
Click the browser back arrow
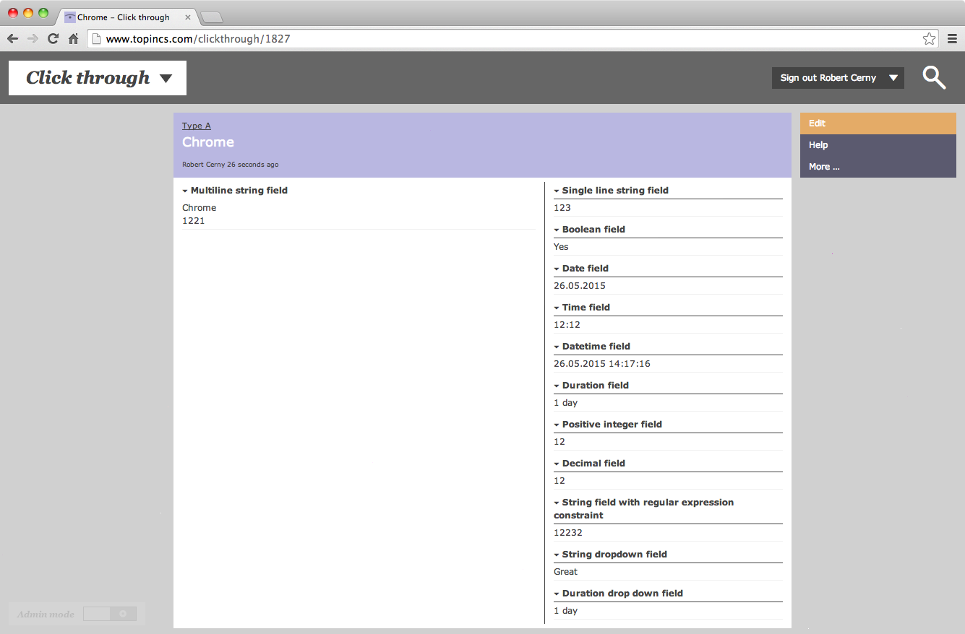pos(13,39)
